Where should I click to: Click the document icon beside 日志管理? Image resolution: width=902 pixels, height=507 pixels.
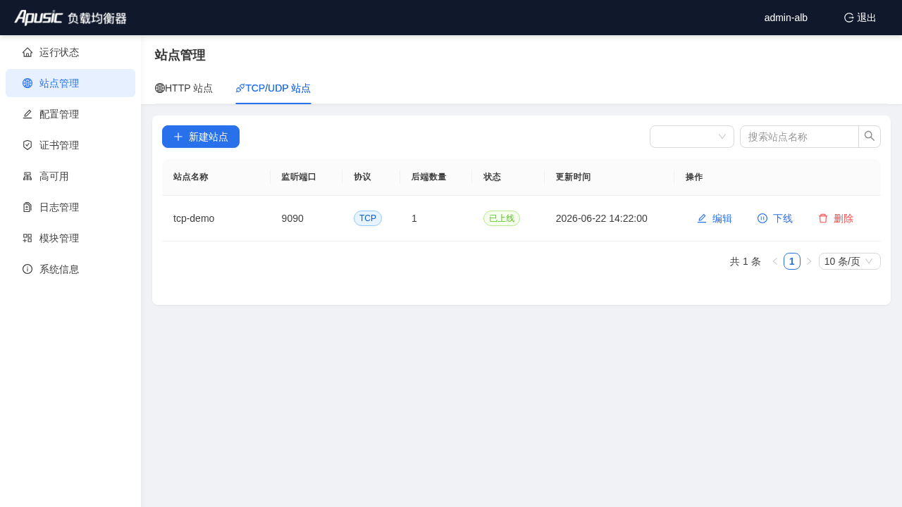(27, 207)
